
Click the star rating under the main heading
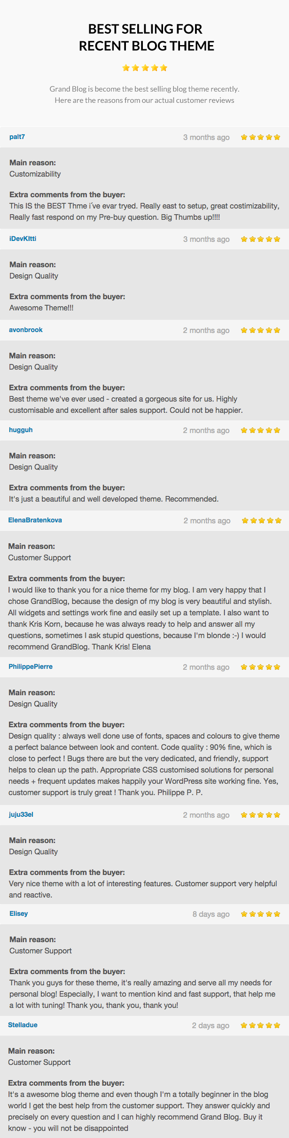click(145, 68)
